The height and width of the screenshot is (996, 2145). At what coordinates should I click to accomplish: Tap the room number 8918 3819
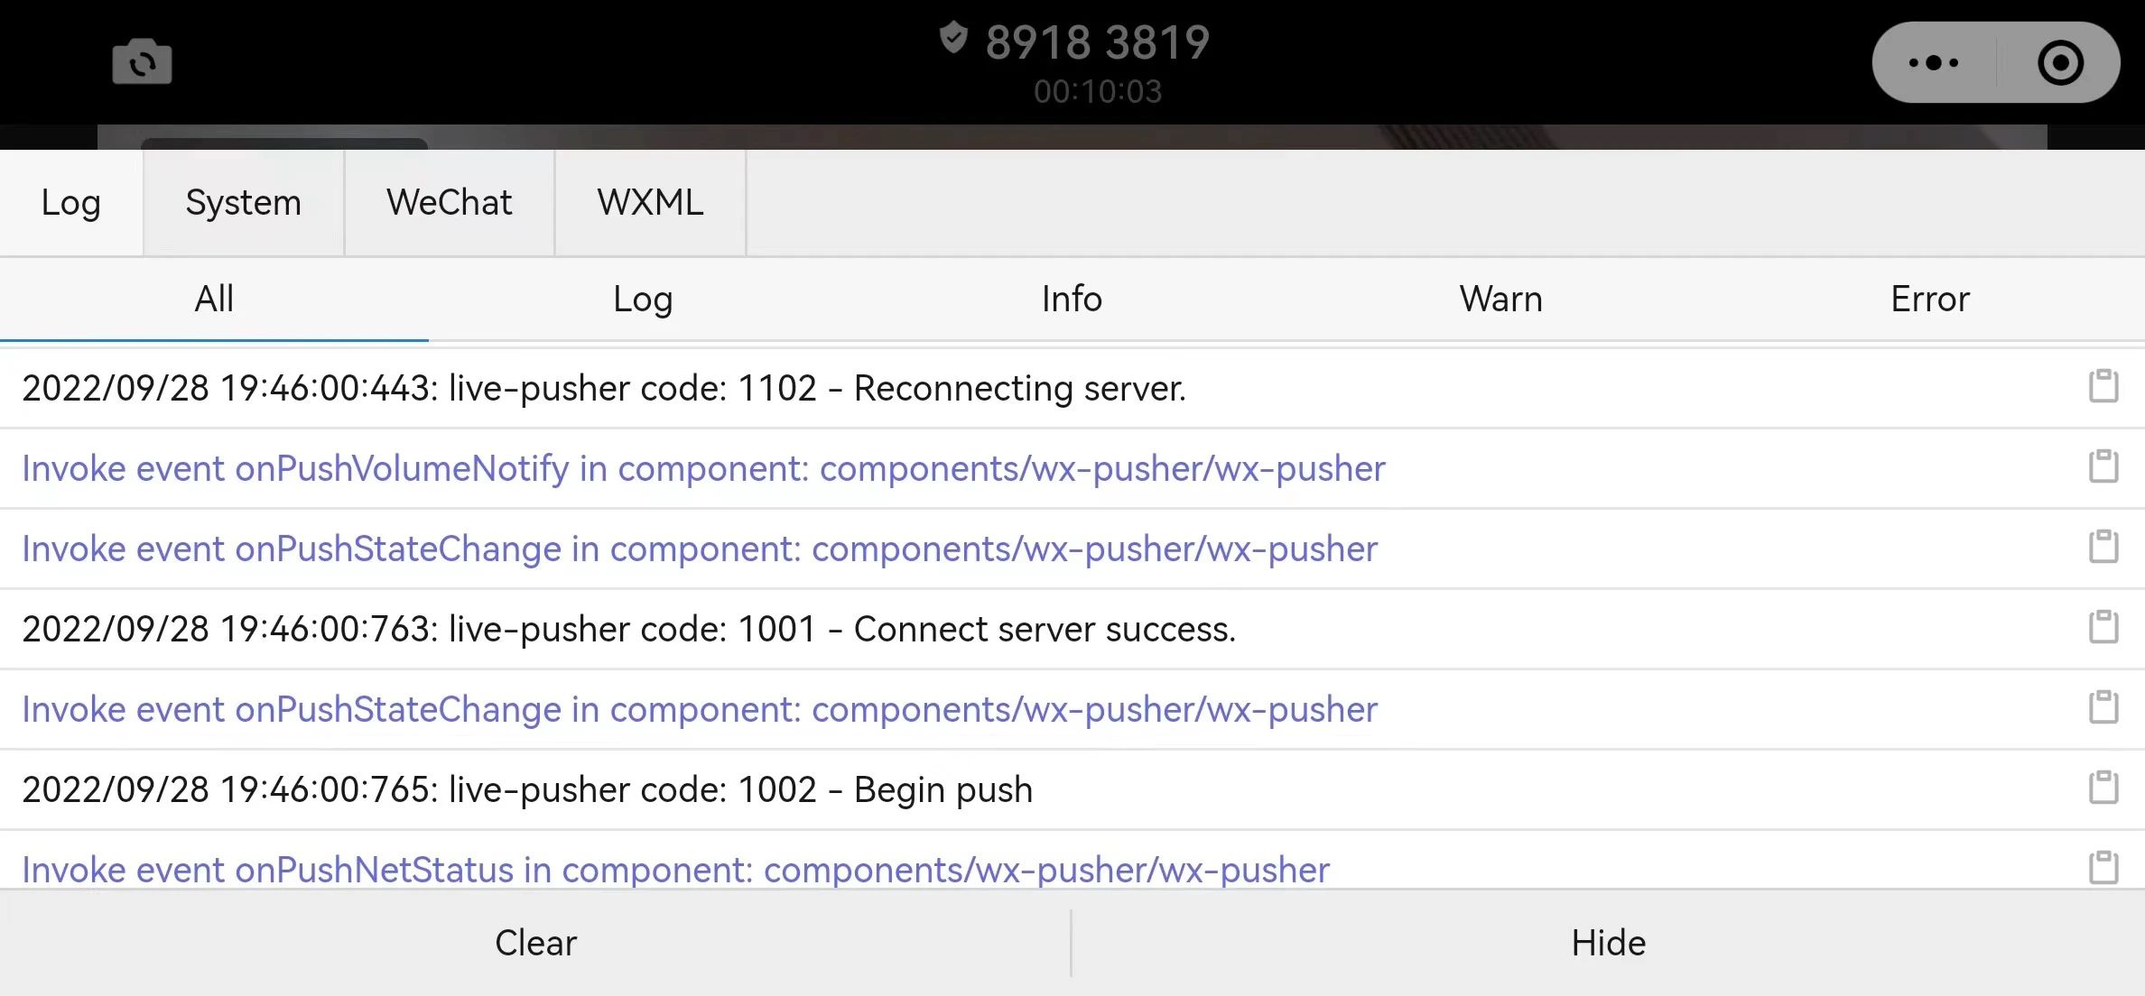(1096, 42)
